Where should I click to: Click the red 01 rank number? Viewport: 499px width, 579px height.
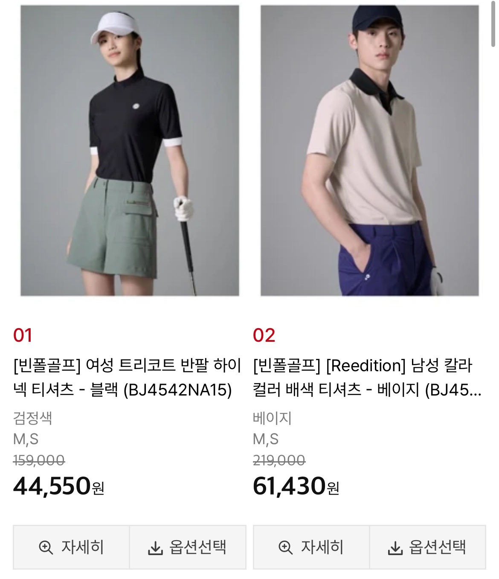(23, 335)
